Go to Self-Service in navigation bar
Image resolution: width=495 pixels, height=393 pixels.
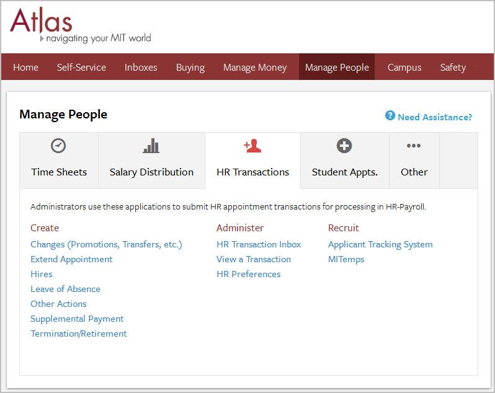(x=81, y=68)
